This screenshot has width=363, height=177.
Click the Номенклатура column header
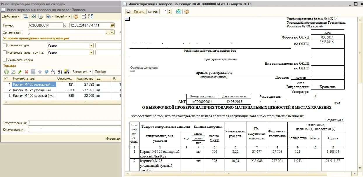[34, 78]
